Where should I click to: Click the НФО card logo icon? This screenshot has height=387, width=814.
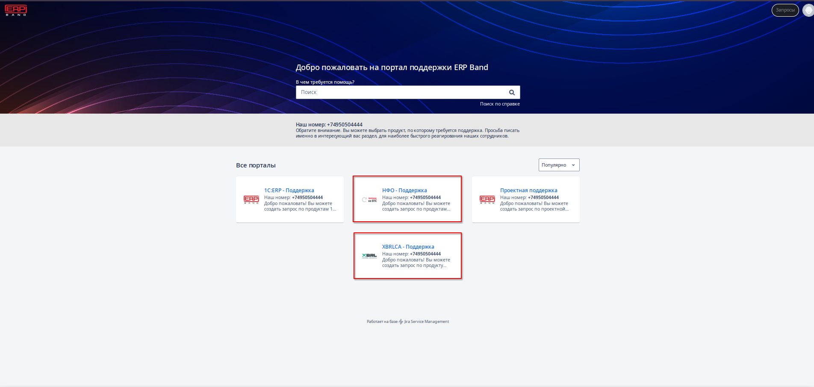(x=369, y=199)
